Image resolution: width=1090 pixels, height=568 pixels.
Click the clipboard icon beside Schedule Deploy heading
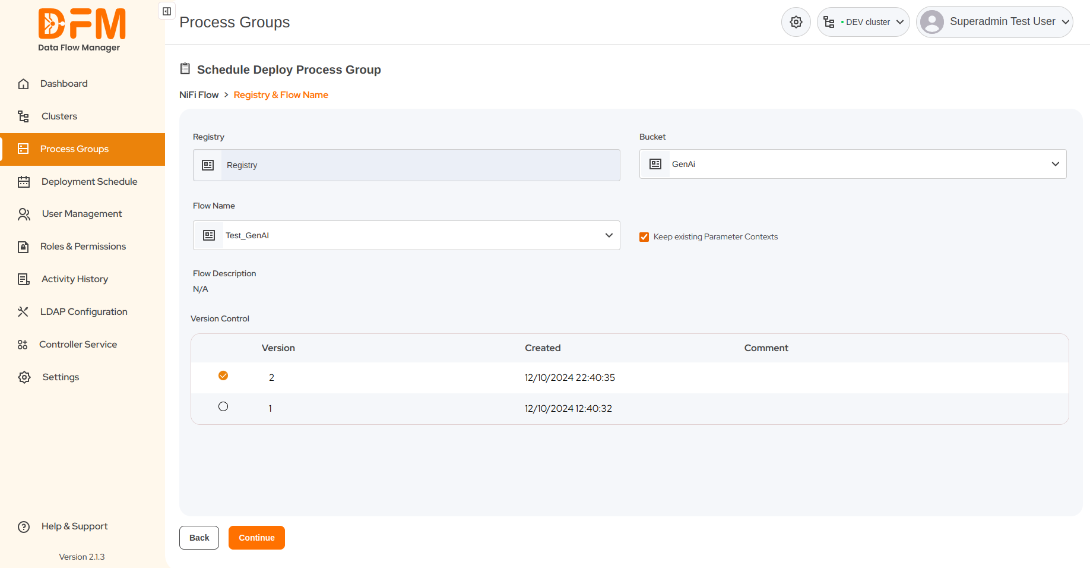coord(185,69)
